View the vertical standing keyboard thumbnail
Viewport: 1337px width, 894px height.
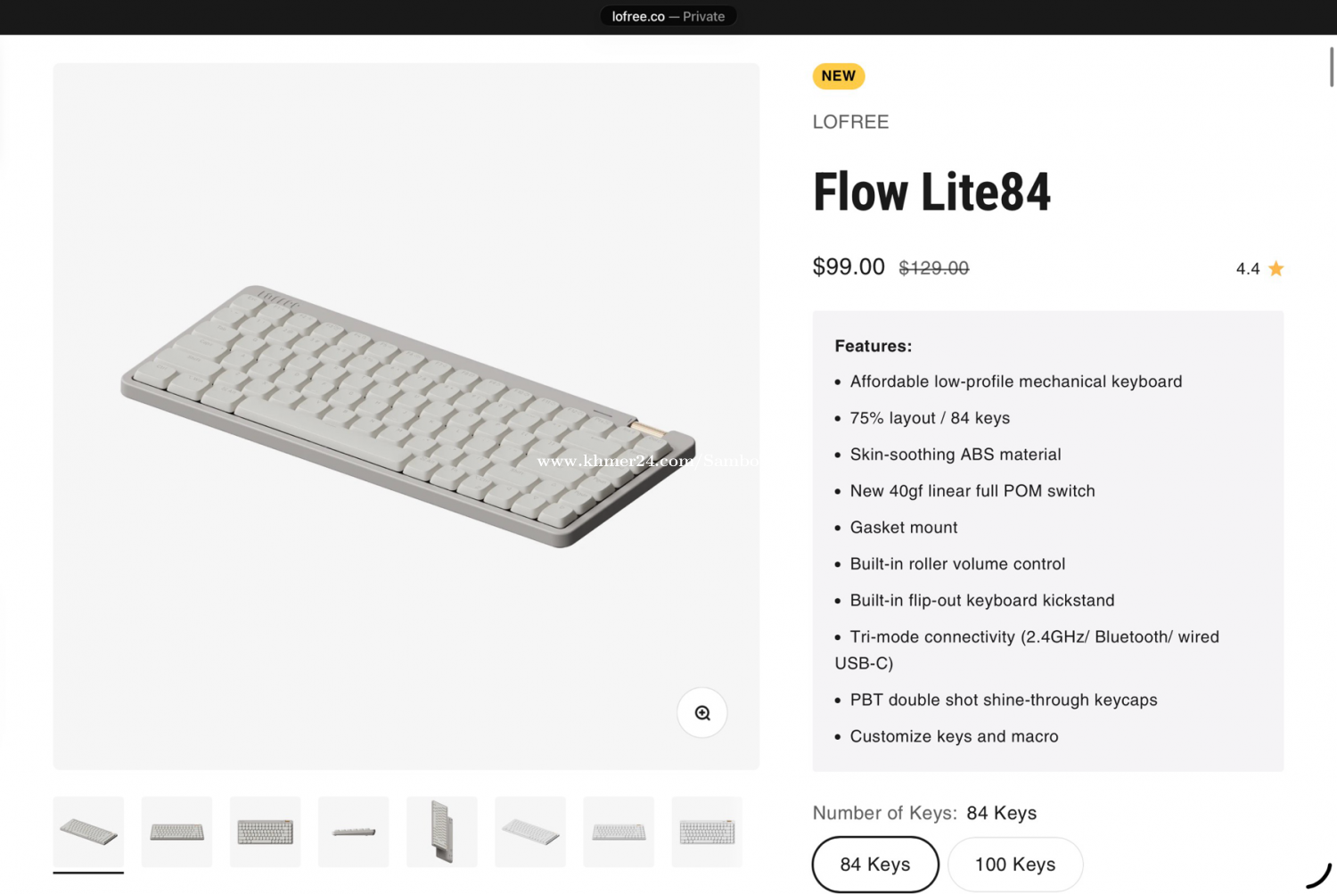click(442, 832)
